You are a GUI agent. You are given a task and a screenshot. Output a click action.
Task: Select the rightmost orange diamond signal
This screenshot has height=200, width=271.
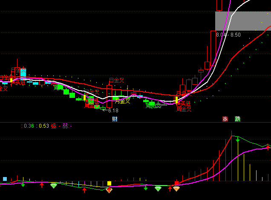[176, 189]
